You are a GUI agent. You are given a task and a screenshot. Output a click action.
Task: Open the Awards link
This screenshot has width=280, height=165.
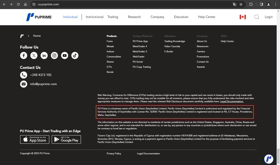[201, 67]
